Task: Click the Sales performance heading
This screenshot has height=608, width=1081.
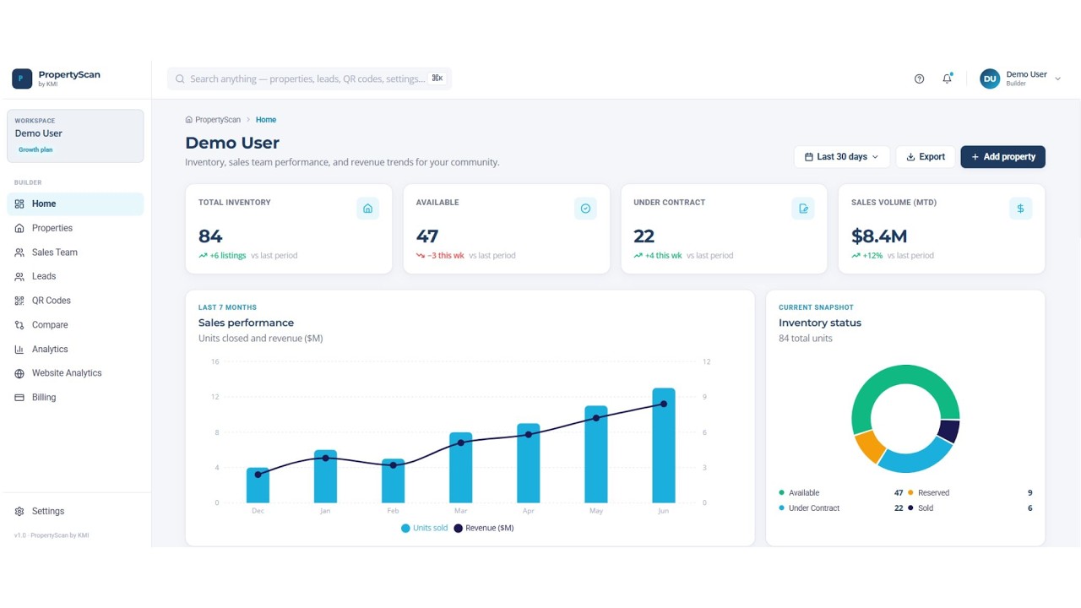Action: [246, 323]
